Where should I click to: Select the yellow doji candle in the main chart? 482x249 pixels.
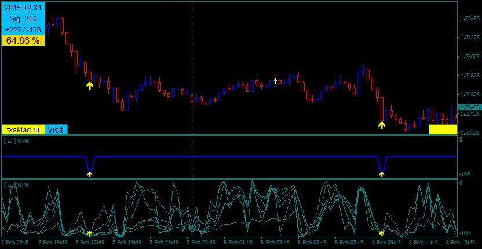(x=275, y=81)
